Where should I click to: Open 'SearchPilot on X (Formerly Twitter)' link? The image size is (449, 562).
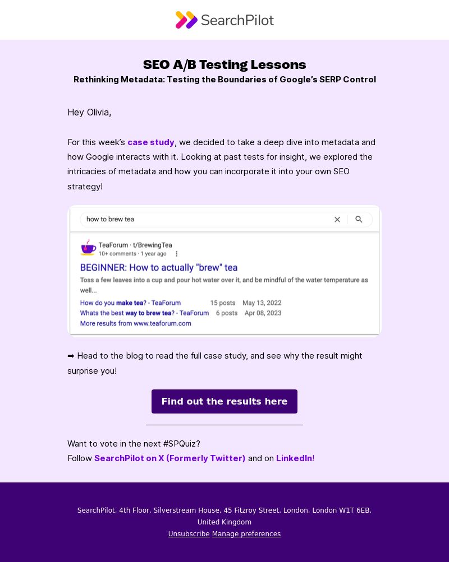coord(169,458)
